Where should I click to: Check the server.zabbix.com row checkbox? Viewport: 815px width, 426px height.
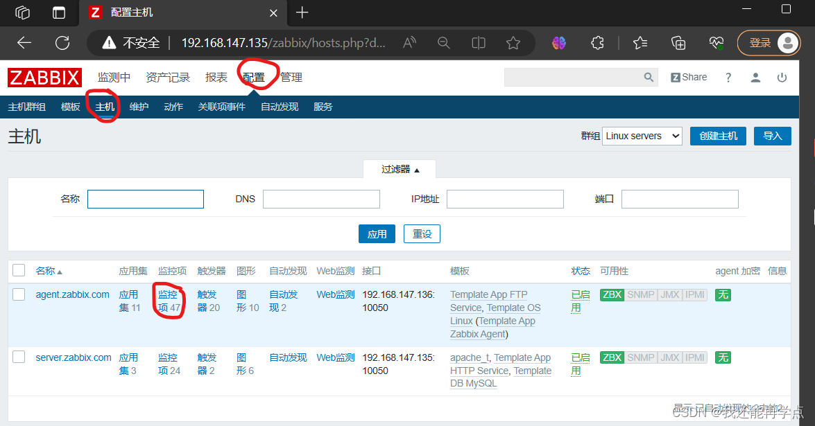[x=19, y=357]
